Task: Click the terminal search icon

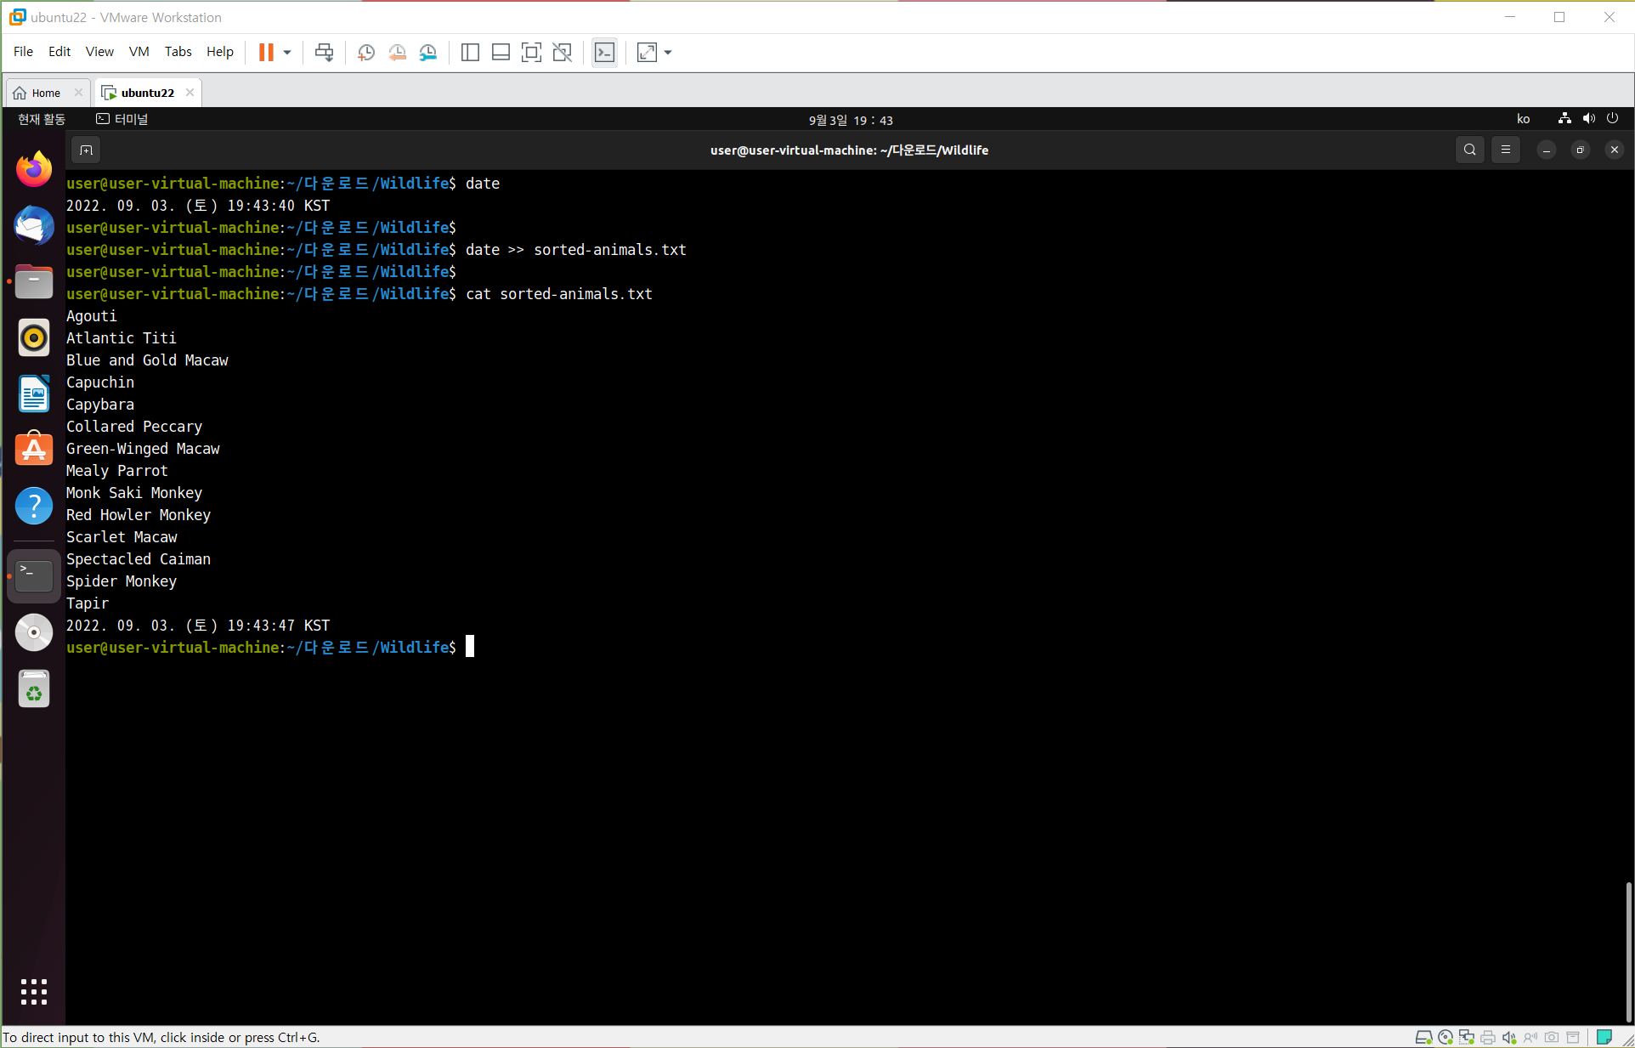Action: [1469, 150]
